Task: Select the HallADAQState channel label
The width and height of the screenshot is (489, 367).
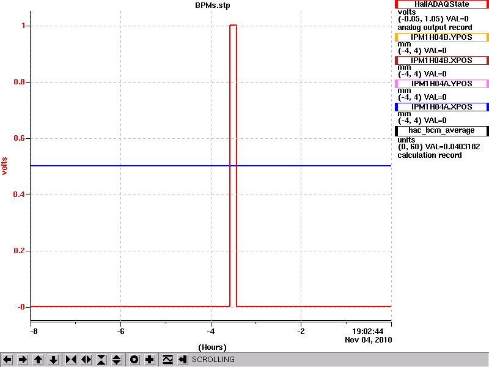Action: 441,4
